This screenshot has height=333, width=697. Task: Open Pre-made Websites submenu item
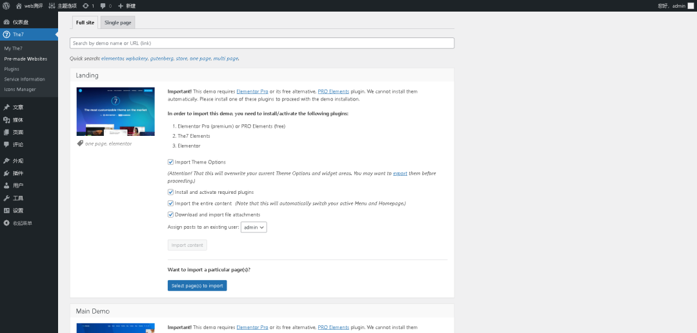[x=25, y=59]
